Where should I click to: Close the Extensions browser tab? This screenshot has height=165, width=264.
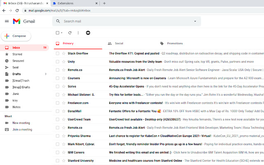(97, 3)
